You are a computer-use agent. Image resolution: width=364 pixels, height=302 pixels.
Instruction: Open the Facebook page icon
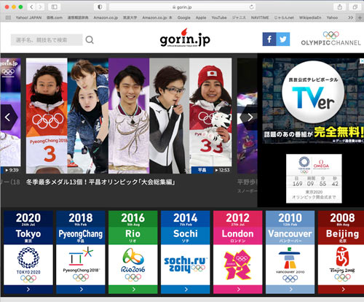(269, 39)
